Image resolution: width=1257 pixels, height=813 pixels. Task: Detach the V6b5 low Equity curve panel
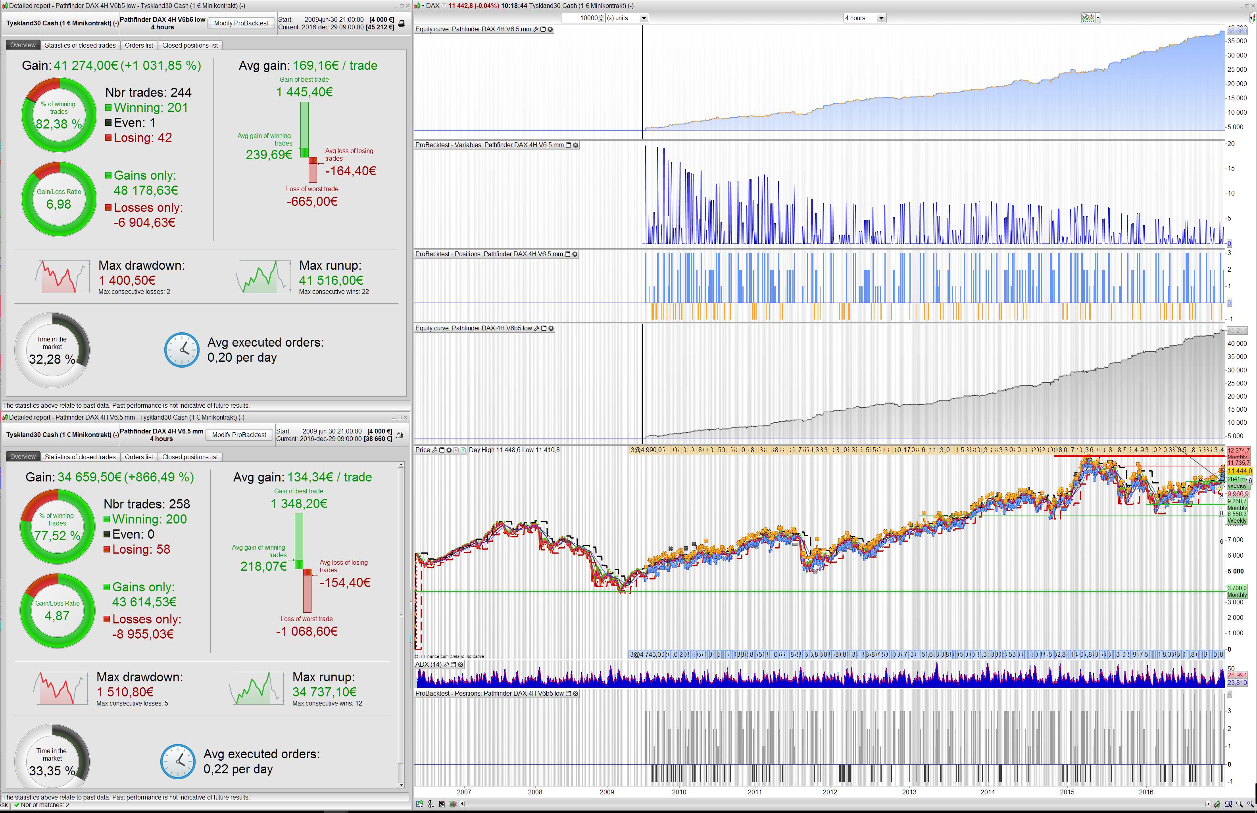pyautogui.click(x=544, y=328)
